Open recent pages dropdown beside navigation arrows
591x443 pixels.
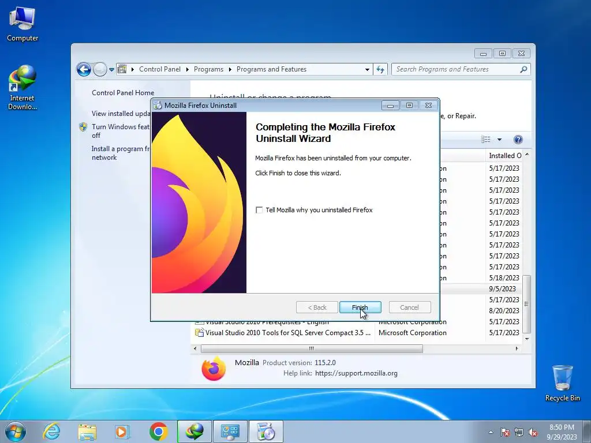pyautogui.click(x=111, y=70)
